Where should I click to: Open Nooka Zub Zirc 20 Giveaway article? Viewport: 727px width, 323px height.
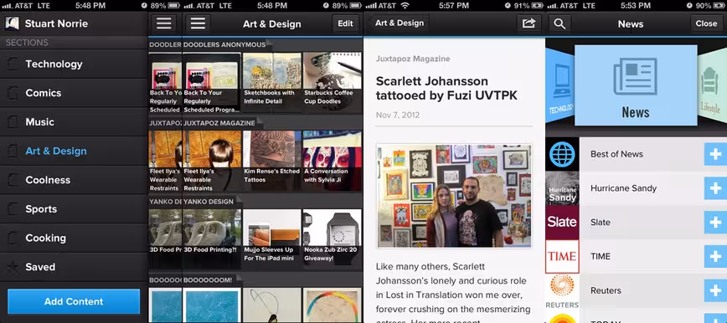point(332,239)
